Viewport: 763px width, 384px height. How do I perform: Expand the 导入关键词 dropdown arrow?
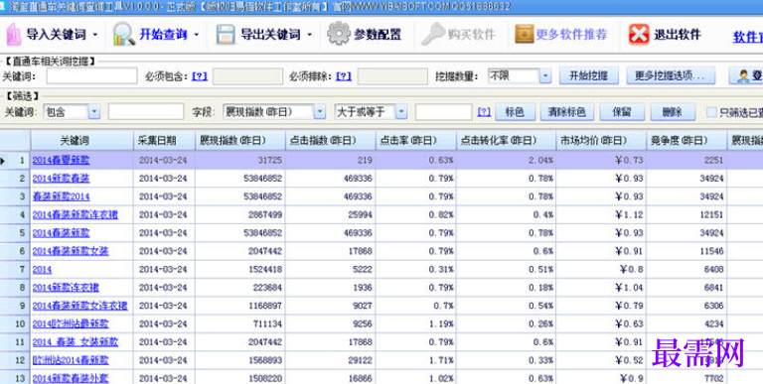[95, 35]
